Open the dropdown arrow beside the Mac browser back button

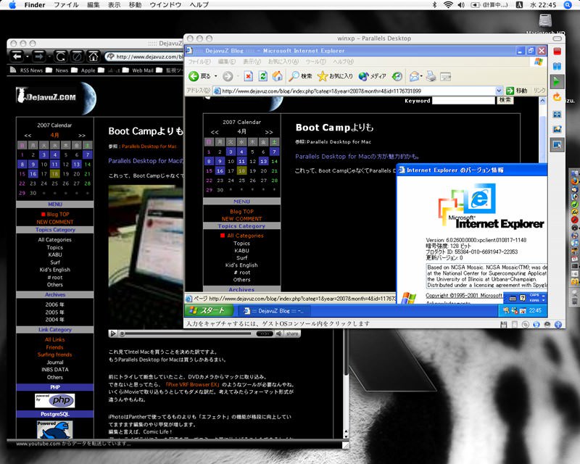click(28, 57)
